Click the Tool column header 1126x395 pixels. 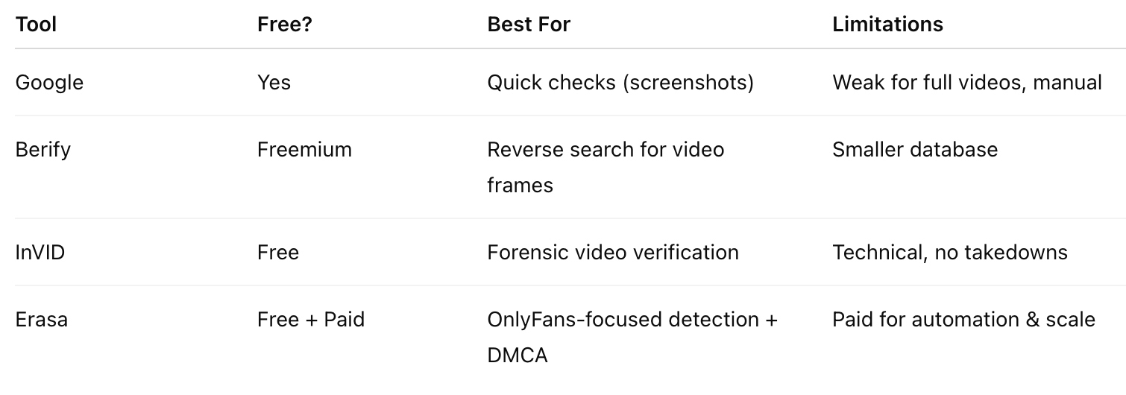click(36, 25)
